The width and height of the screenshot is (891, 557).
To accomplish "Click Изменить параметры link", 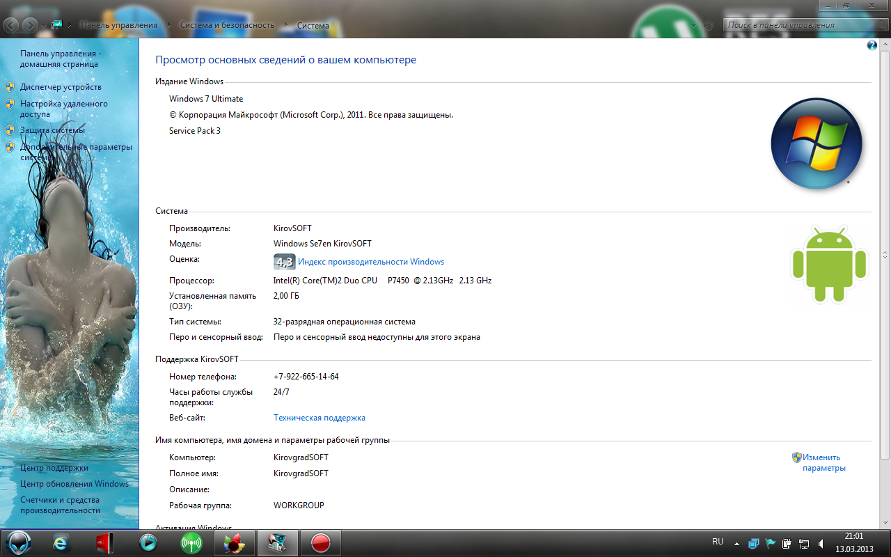I will [x=823, y=463].
